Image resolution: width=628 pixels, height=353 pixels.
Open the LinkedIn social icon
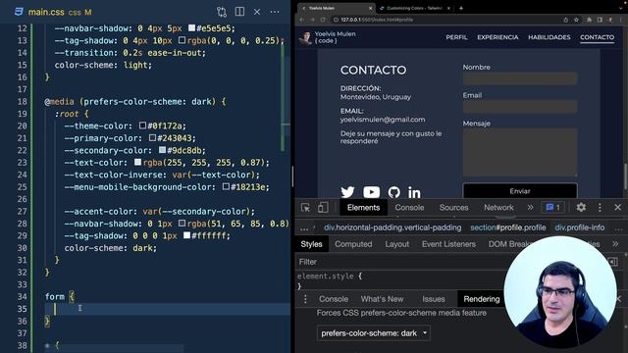(414, 192)
